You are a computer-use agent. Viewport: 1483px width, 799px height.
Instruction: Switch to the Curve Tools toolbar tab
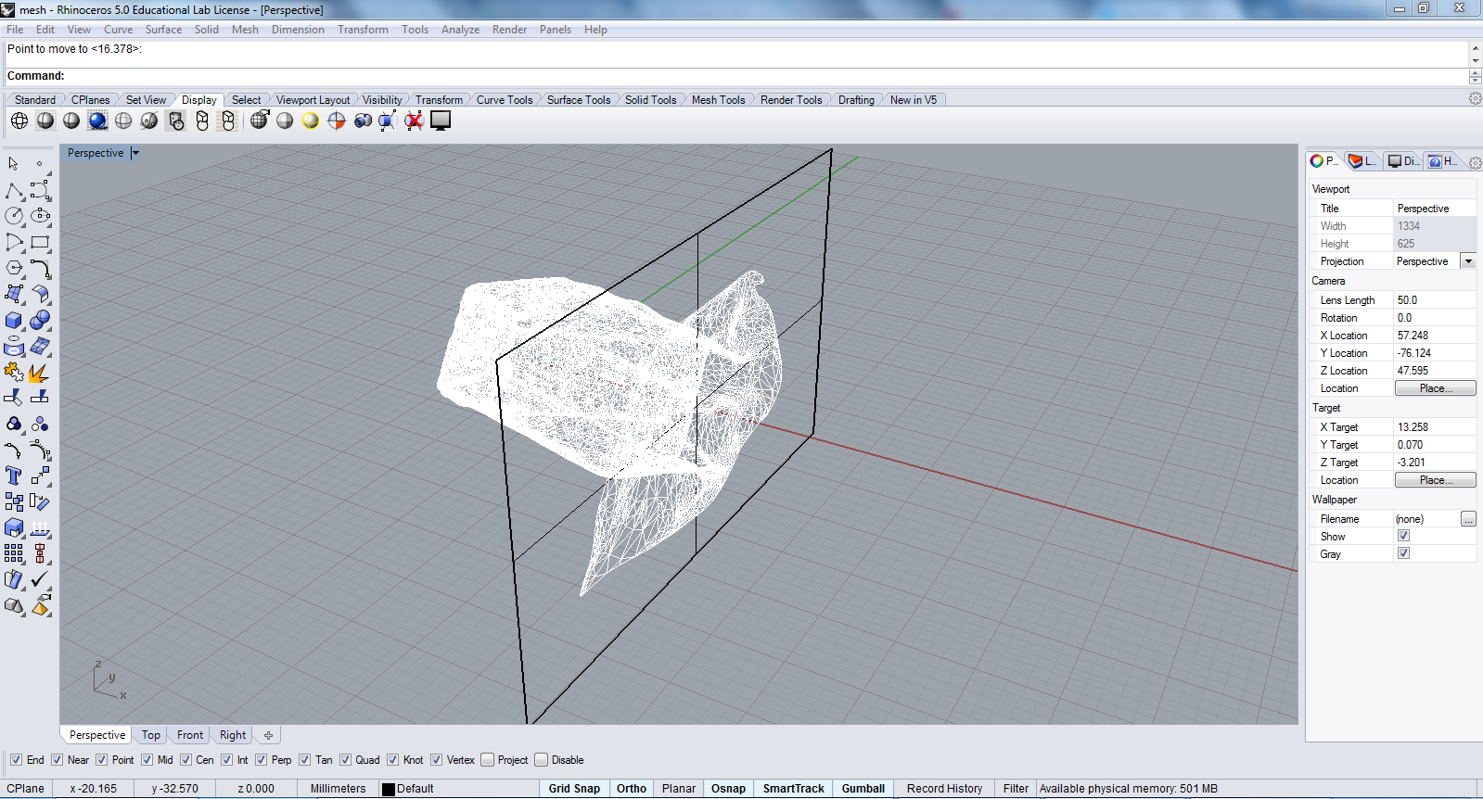pyautogui.click(x=505, y=100)
